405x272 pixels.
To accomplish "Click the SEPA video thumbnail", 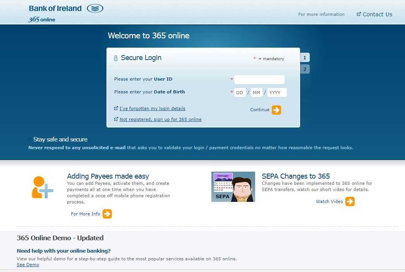I will coord(233,186).
